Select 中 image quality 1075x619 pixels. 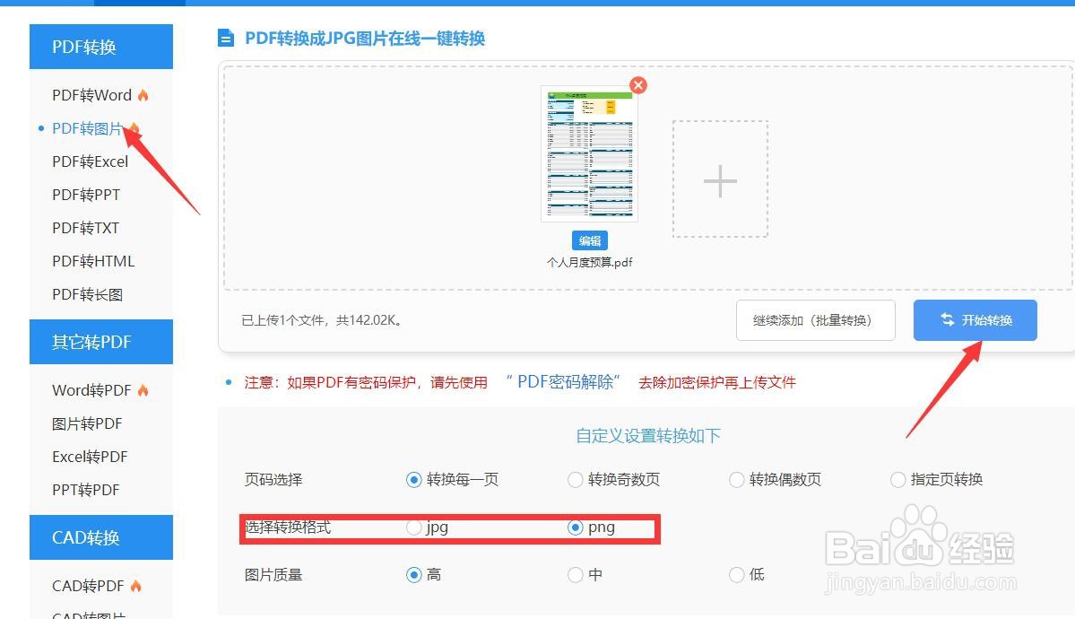575,574
